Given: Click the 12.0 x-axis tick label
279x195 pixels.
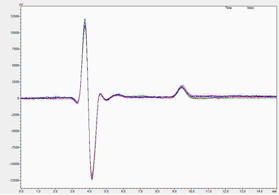Looking at the screenshot, I should [226, 191].
